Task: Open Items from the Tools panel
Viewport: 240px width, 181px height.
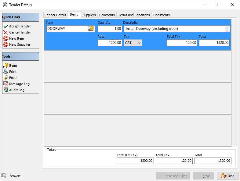Action: point(13,66)
